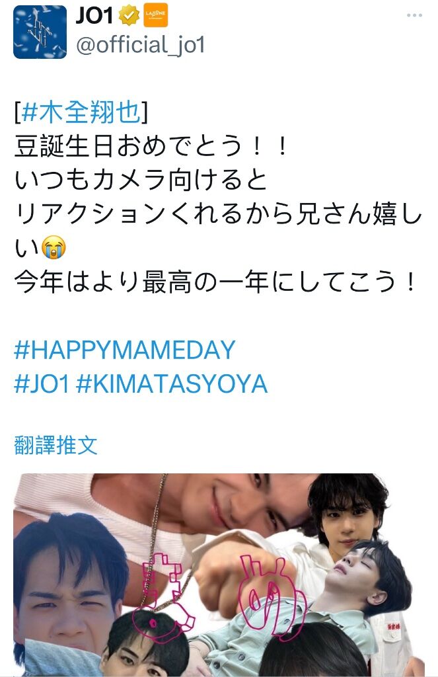Screen dimensions: 438x677
Task: Click the line starting with リアクションくれる
Action: coord(218,214)
